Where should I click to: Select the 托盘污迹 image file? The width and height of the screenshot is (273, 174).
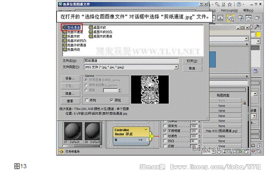click(x=71, y=49)
